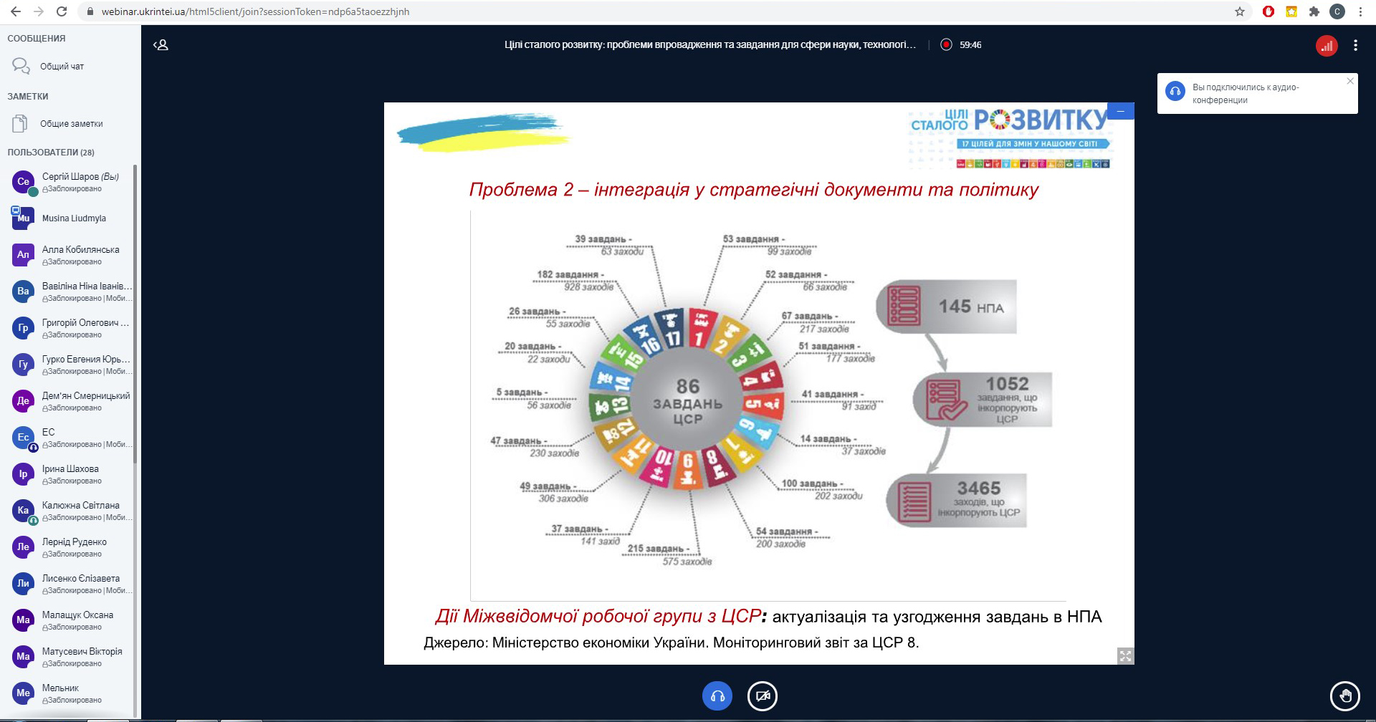The image size is (1376, 722).
Task: Reload the webinar page
Action: click(x=62, y=11)
